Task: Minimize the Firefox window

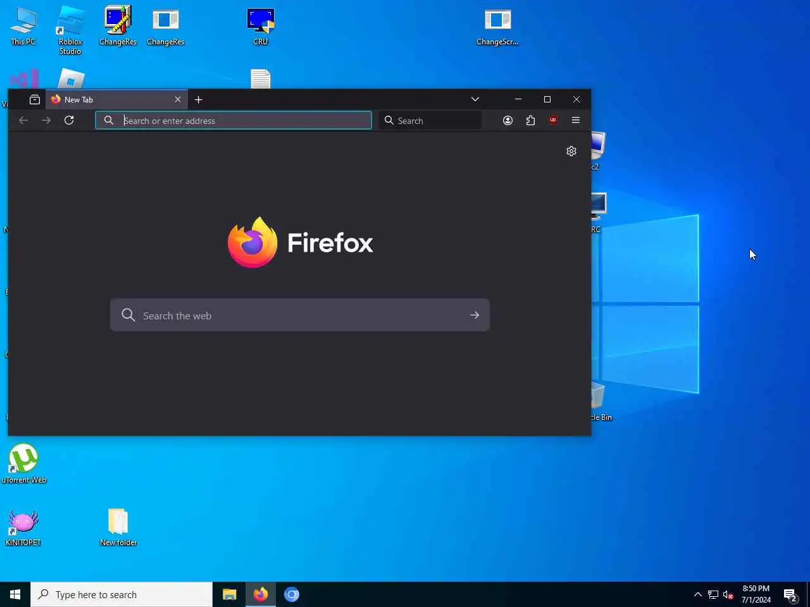Action: click(x=518, y=99)
